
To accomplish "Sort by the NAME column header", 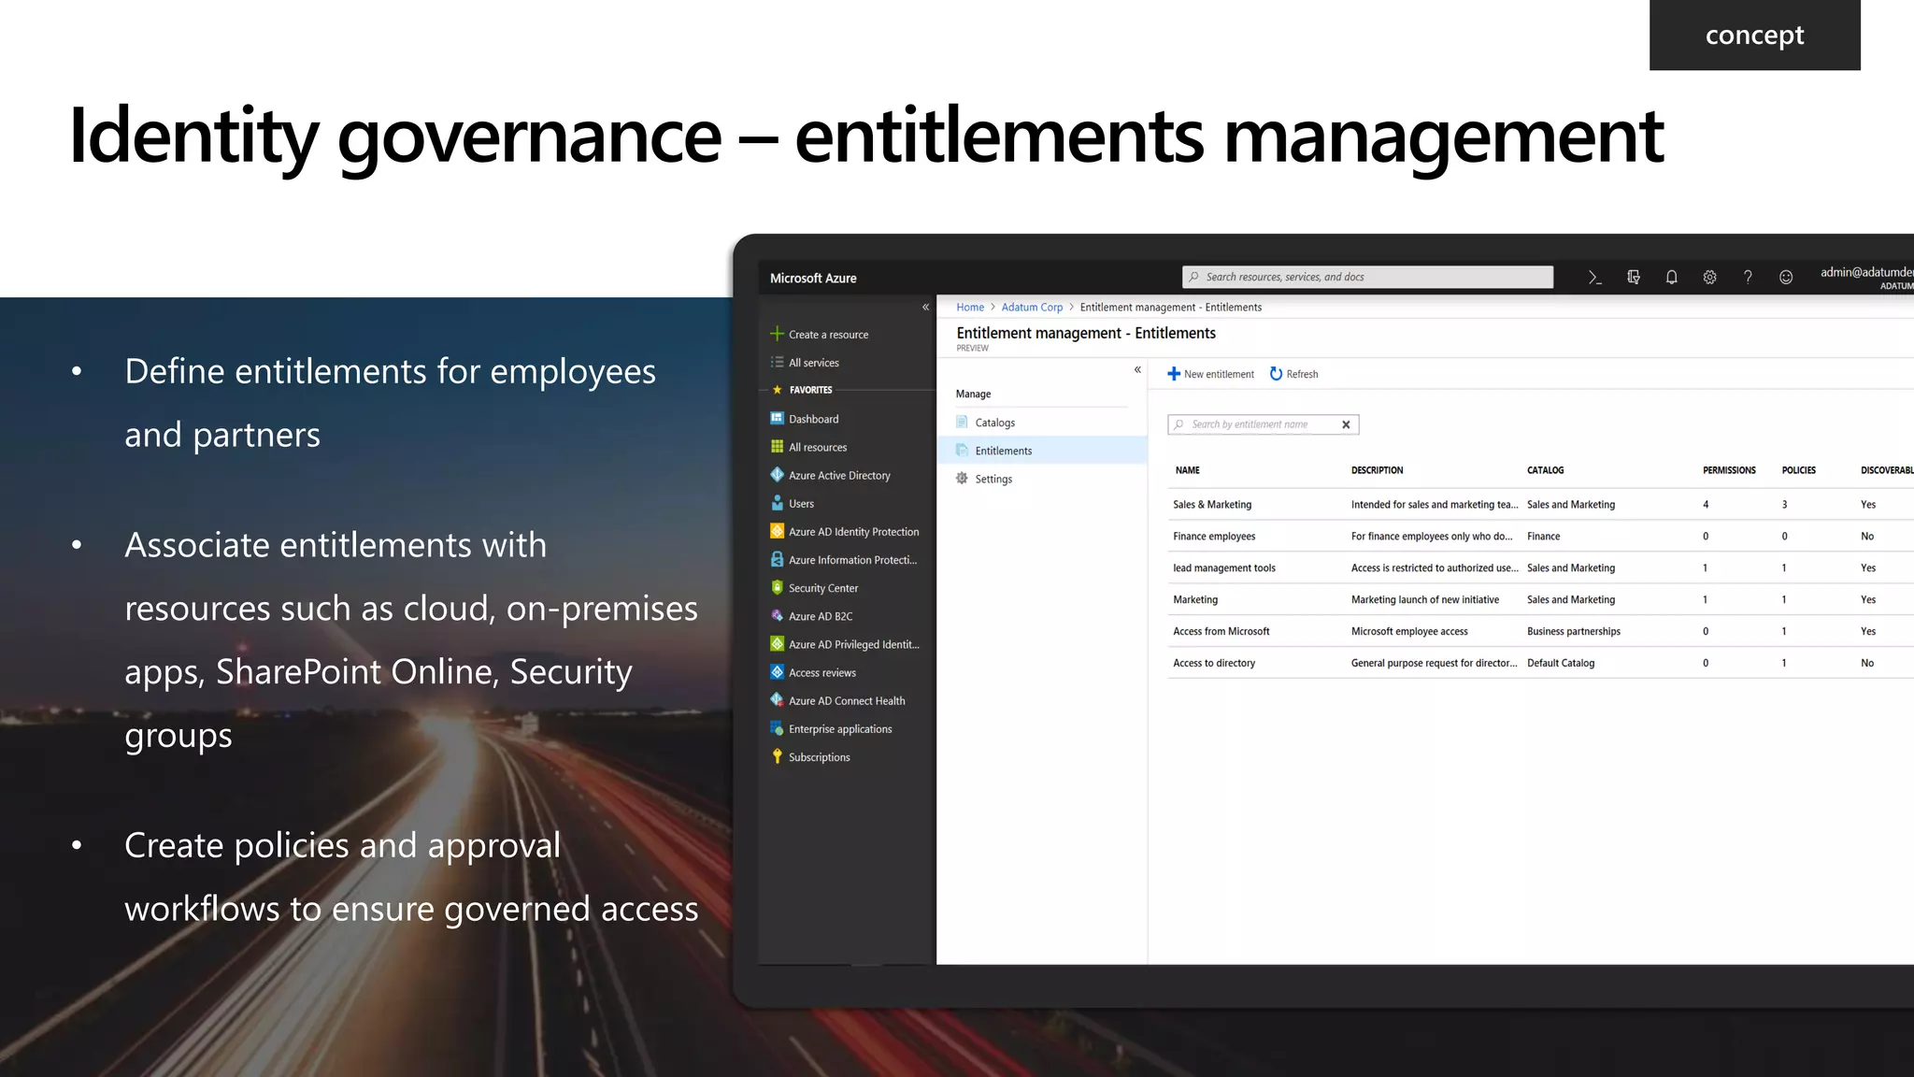I will [x=1187, y=470].
